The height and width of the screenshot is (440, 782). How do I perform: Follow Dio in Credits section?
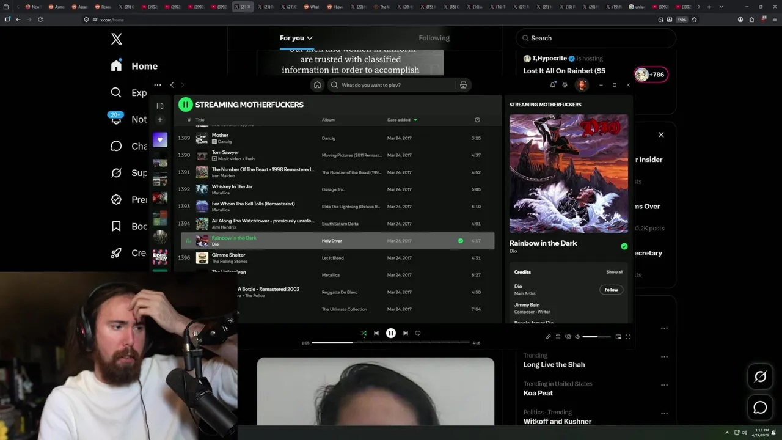611,290
